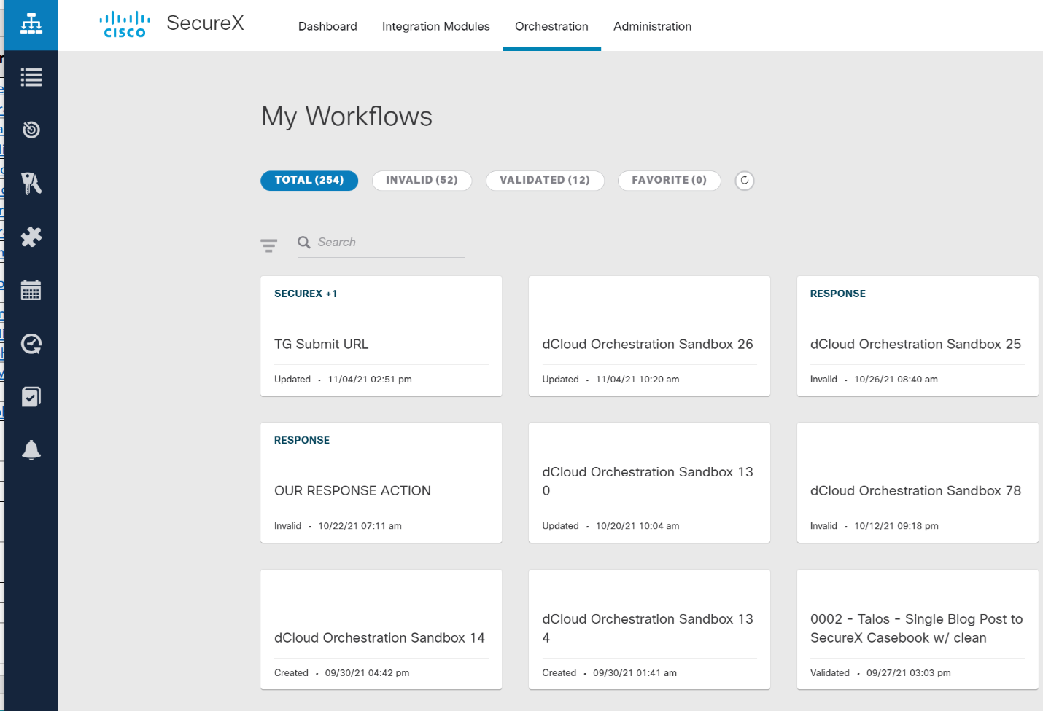
Task: Open the TG Submit URL workflow card
Action: click(x=381, y=337)
